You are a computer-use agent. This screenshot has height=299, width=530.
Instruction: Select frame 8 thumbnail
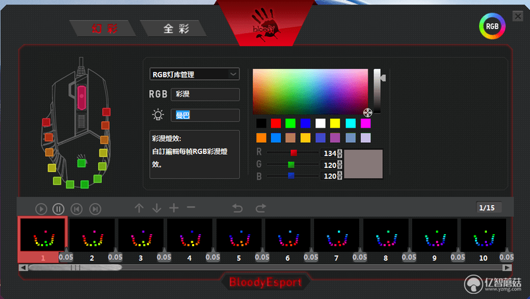386,235
